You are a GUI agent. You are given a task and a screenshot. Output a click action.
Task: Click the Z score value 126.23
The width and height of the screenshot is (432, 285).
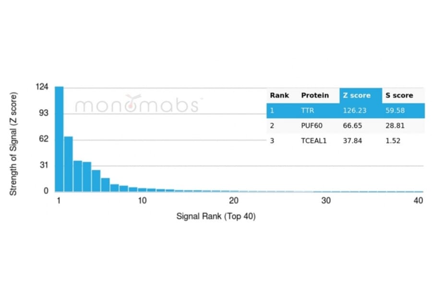(354, 110)
